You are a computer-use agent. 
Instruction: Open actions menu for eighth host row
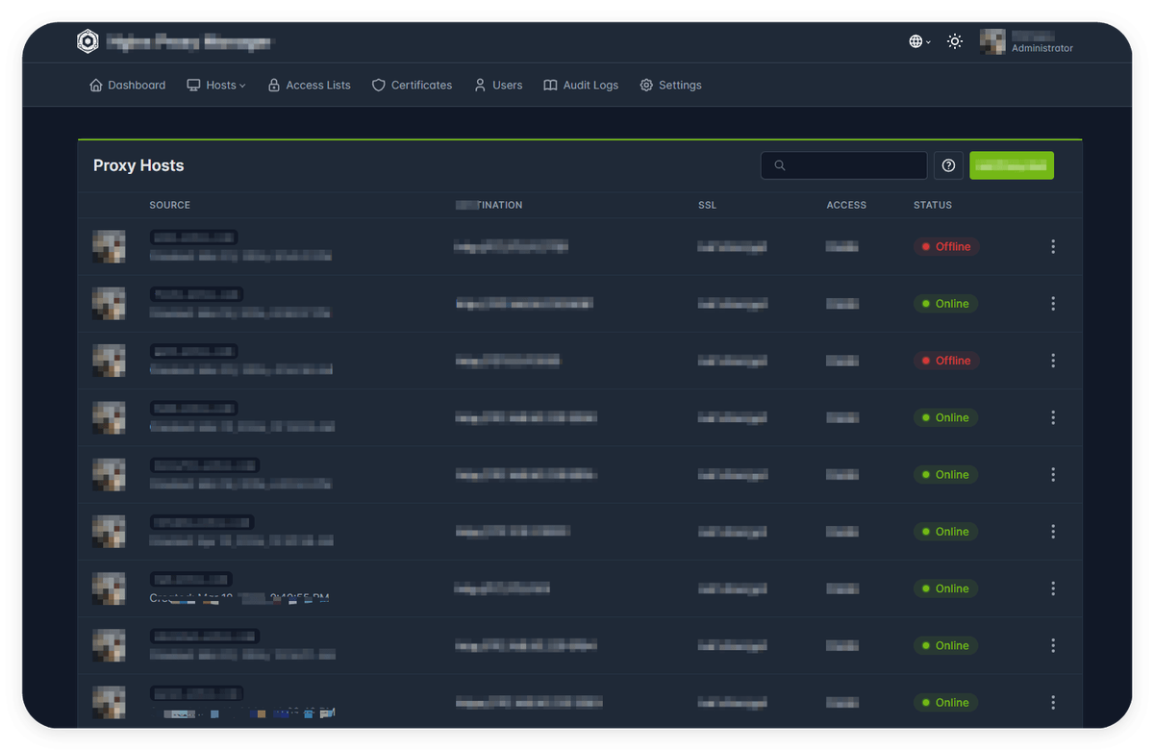coord(1053,645)
